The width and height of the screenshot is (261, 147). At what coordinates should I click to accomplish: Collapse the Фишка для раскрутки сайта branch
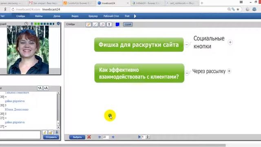pyautogui.click(x=187, y=45)
